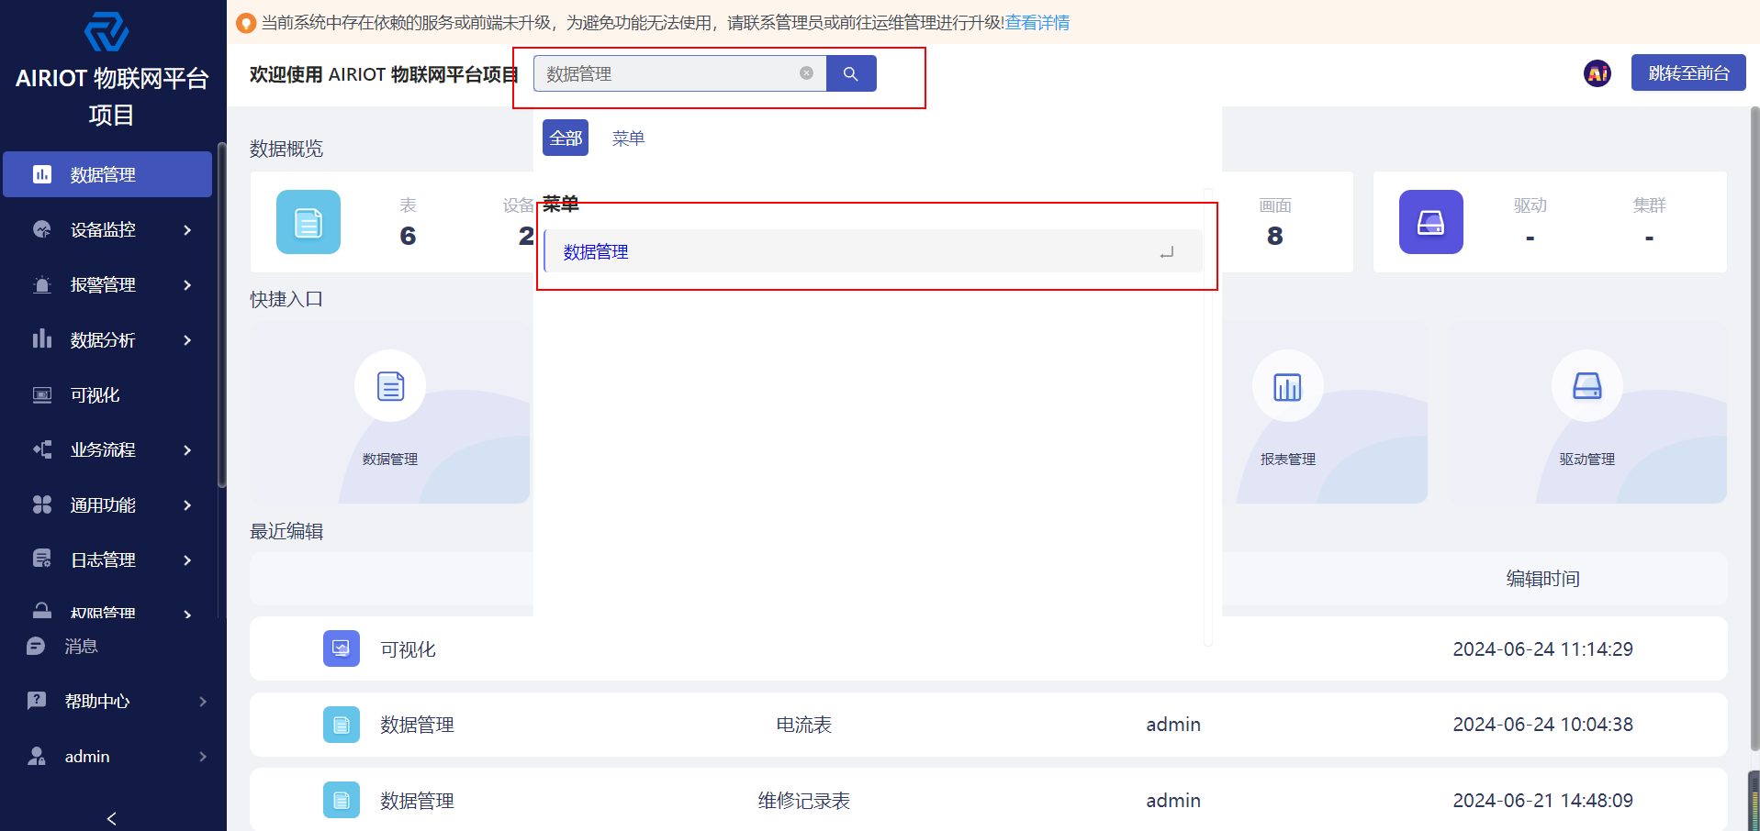The width and height of the screenshot is (1760, 831).
Task: Click the 设备监控 sidebar icon
Action: (x=42, y=229)
